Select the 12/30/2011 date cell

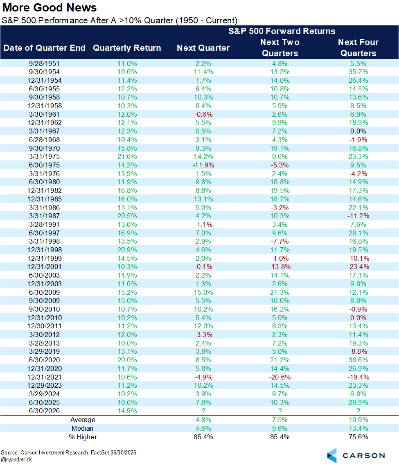tap(44, 326)
